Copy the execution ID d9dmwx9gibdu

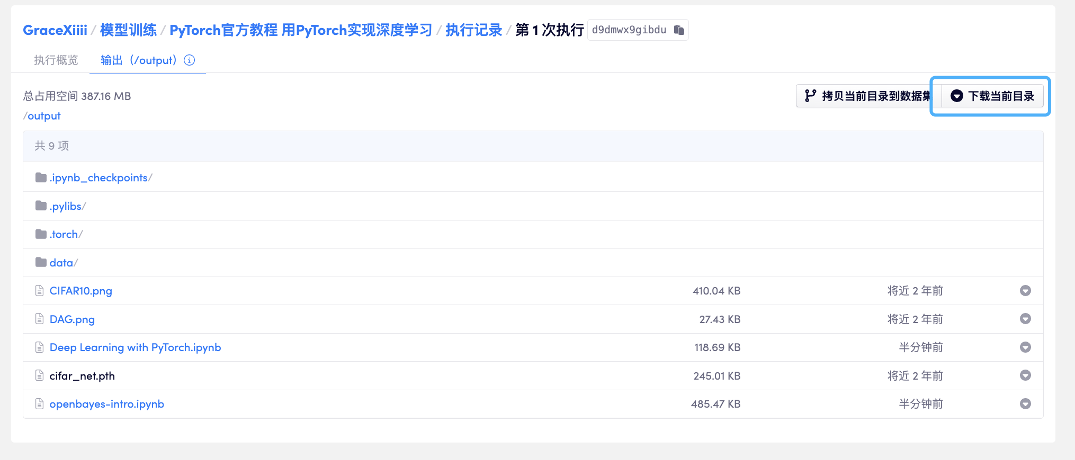[x=679, y=30]
